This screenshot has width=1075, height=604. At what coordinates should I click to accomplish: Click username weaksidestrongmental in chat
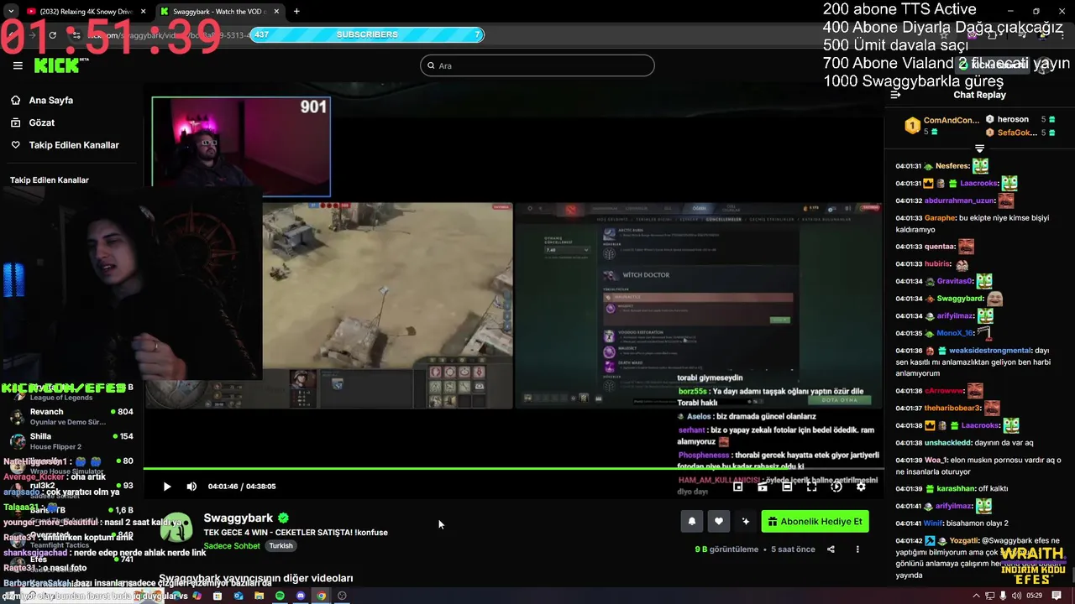coord(989,351)
